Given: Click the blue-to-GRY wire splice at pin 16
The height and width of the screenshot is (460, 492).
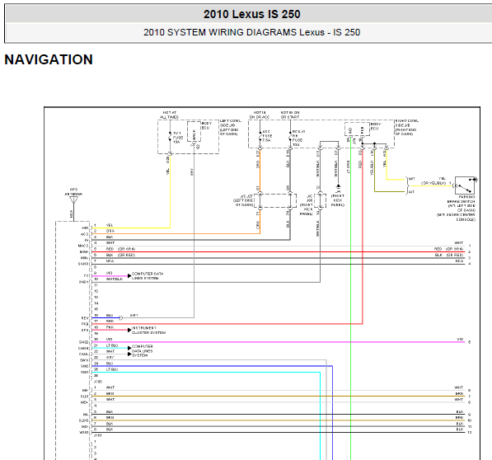Looking at the screenshot, I should click(x=121, y=318).
